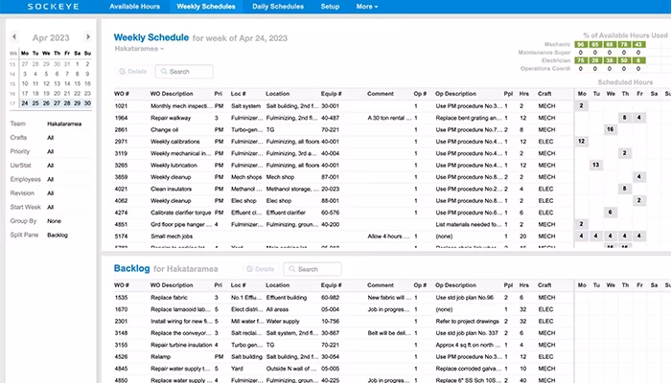Open Details in the Weekly Schedule toolbar
The image size is (671, 383).
click(x=133, y=72)
